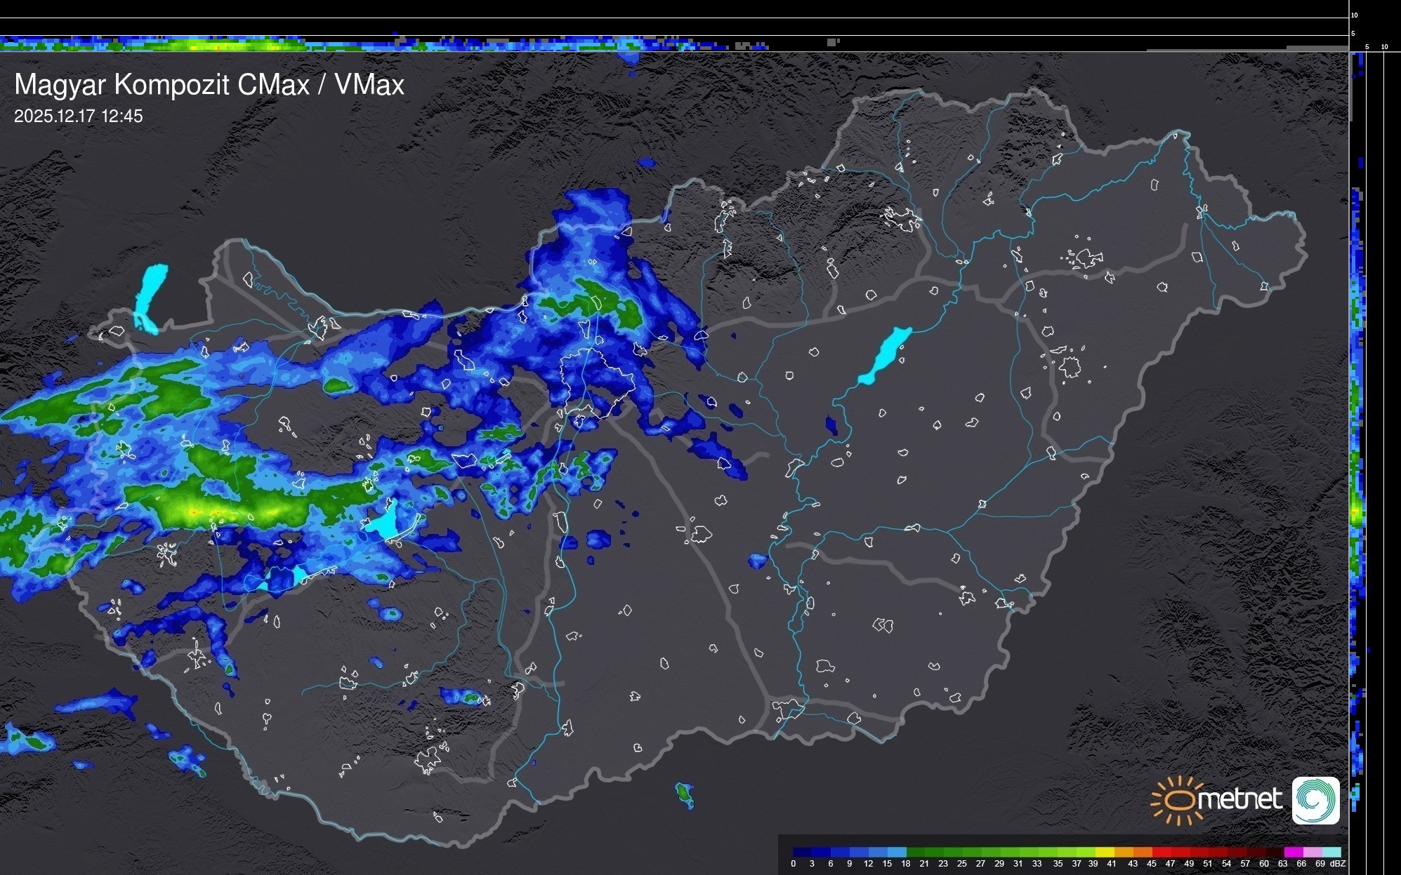
Task: Click the dBZ unit label on legend
Action: pos(1338,864)
